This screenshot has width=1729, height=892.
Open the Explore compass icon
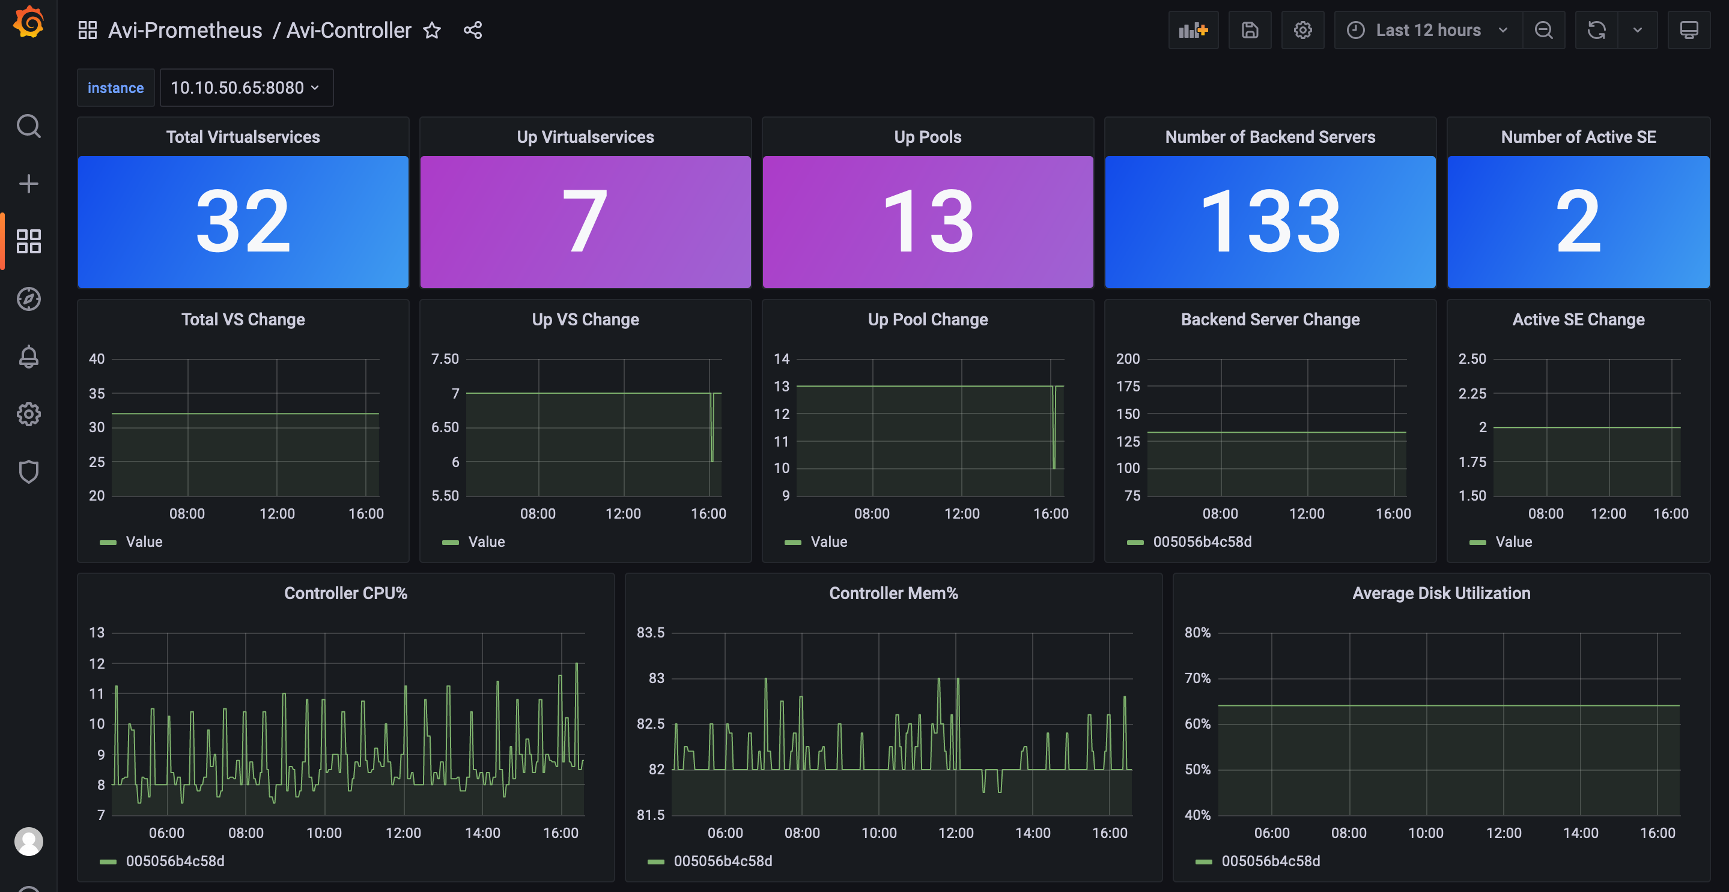[x=29, y=298]
